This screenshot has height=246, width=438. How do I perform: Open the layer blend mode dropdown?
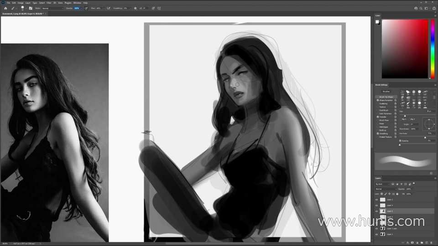click(386, 189)
